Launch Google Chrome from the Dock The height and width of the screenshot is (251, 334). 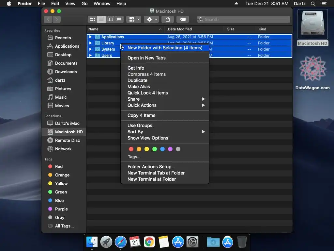tap(149, 242)
